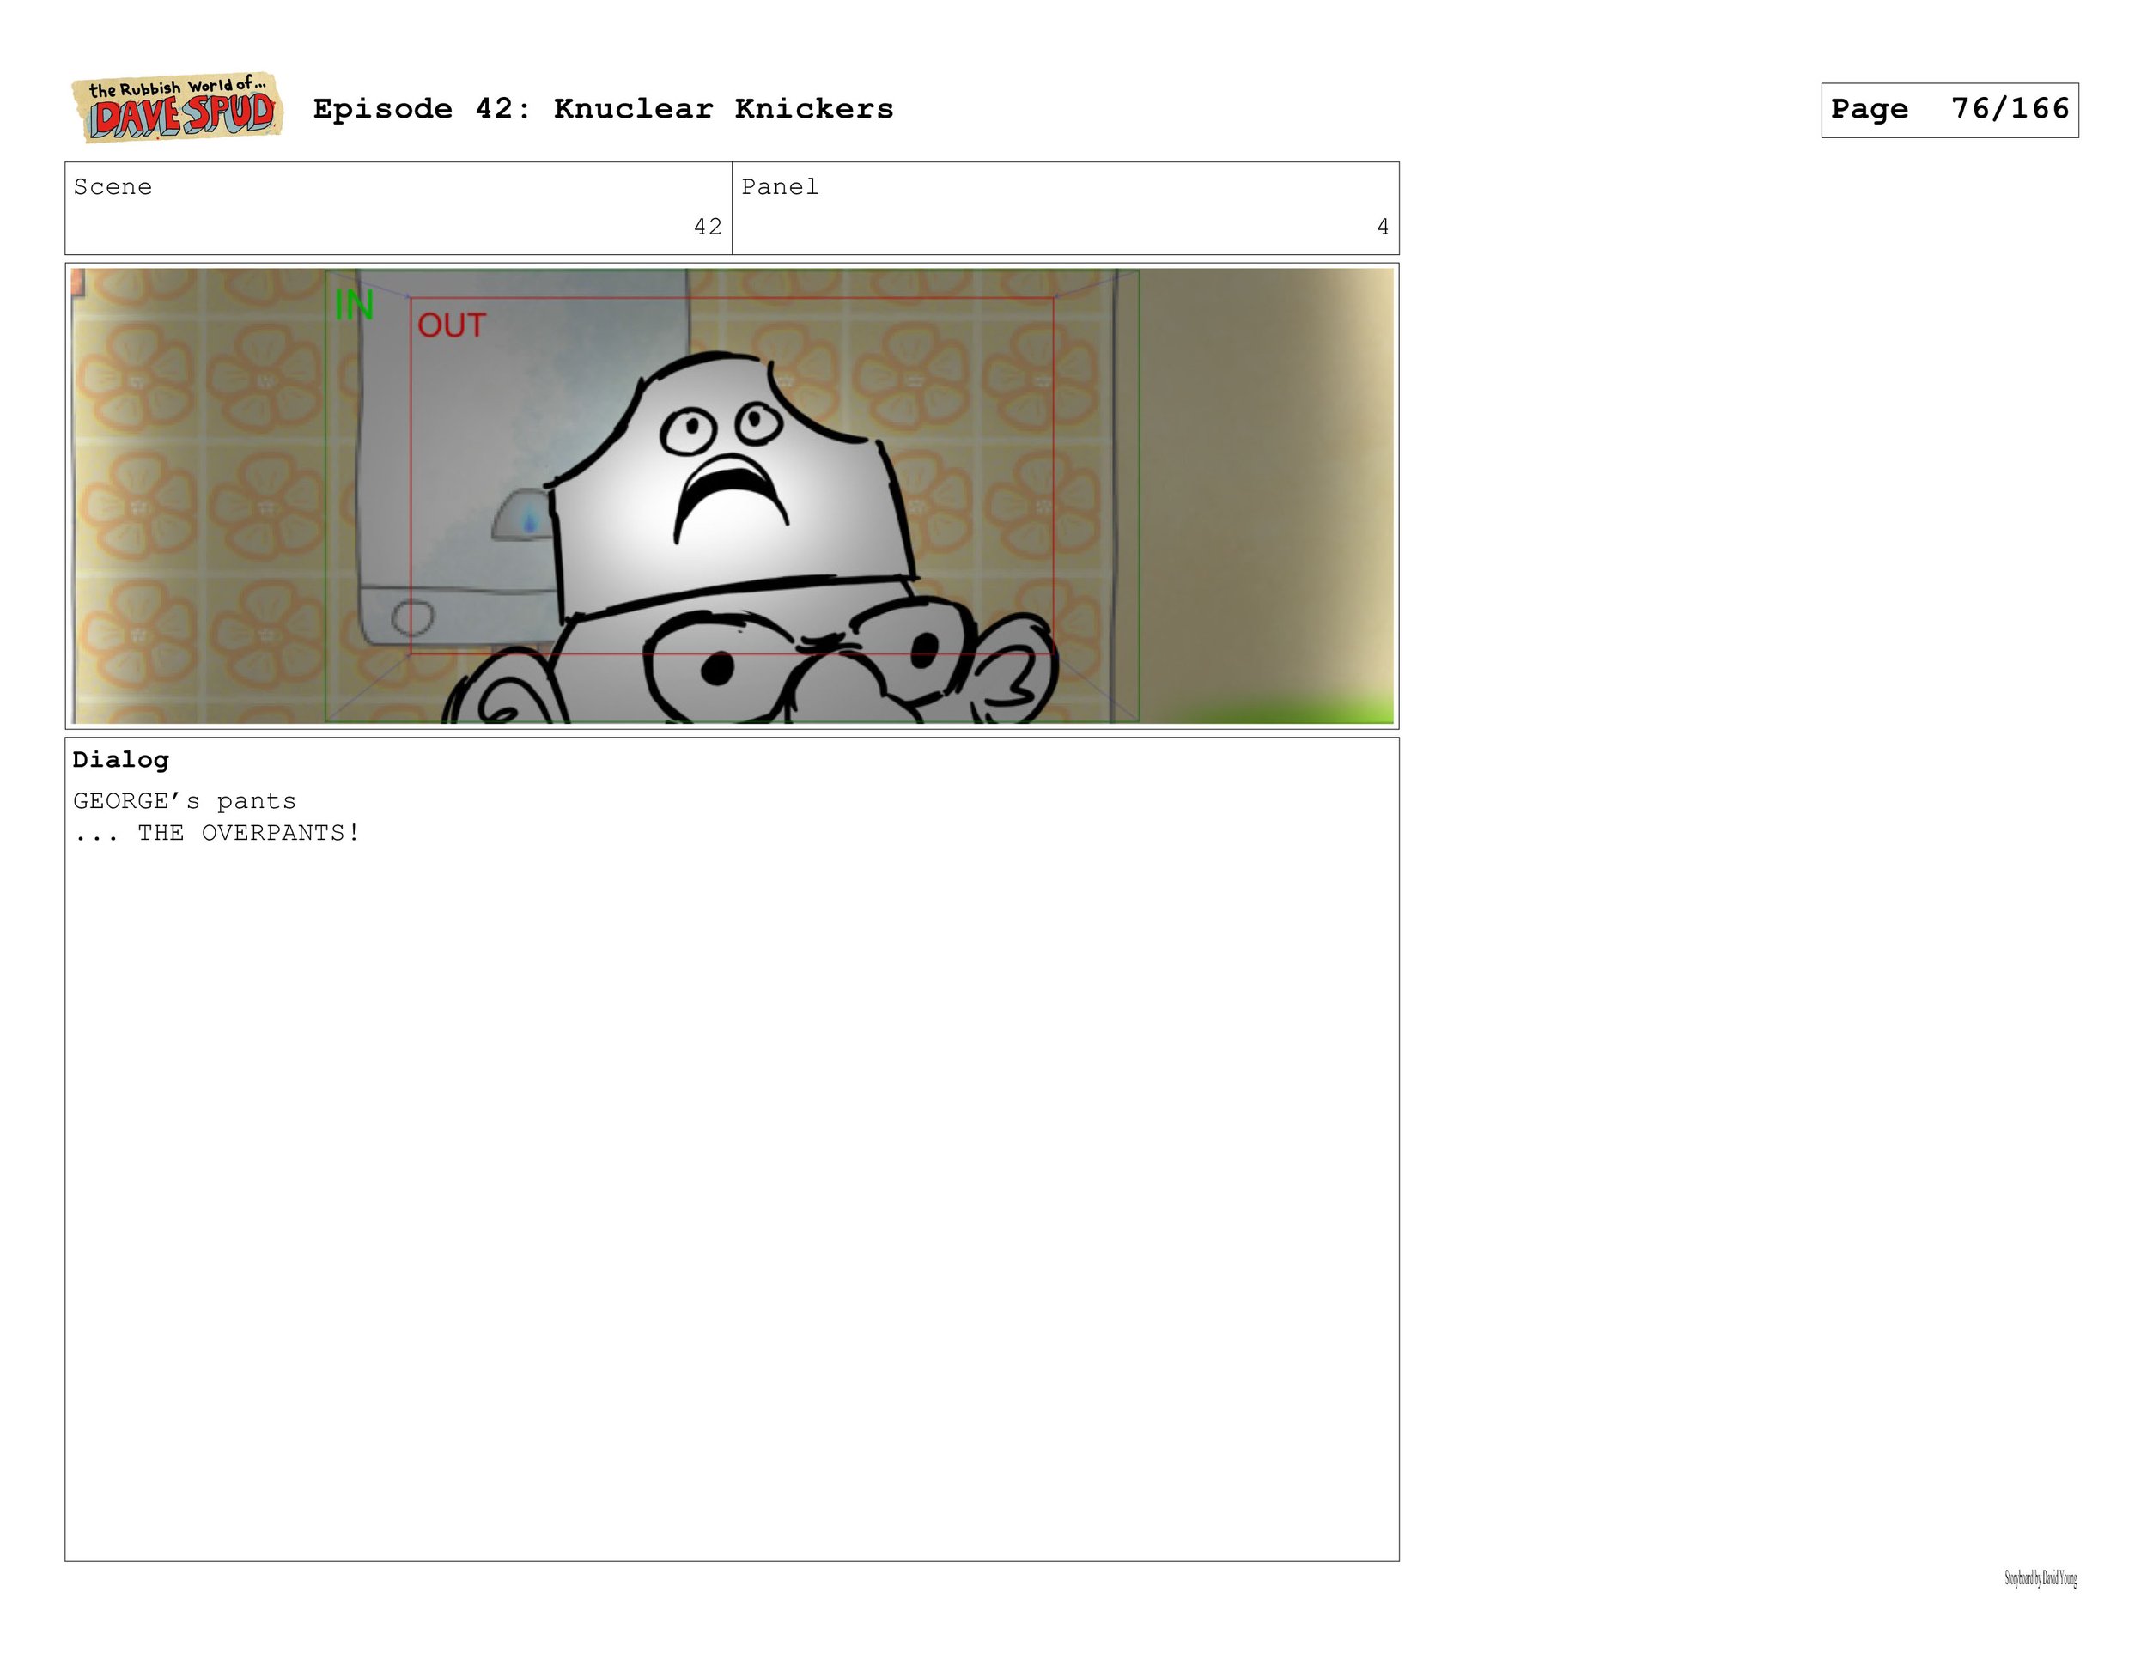Click the panel number 4

(x=1382, y=227)
